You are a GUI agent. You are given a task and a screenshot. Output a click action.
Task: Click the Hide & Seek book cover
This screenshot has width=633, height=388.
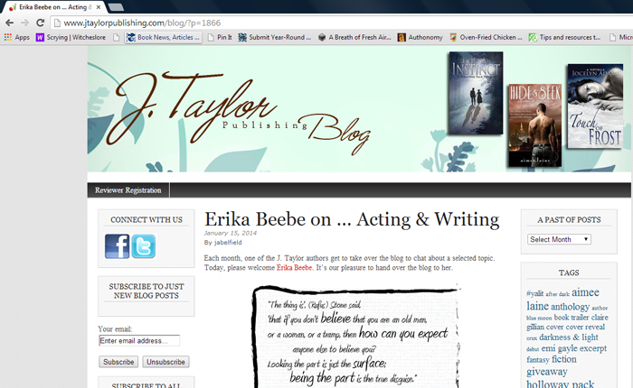click(534, 123)
